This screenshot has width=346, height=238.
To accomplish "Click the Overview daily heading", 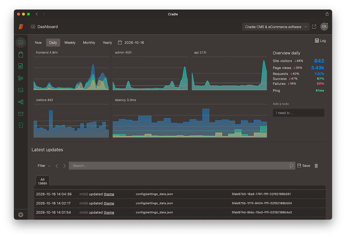I will 287,53.
